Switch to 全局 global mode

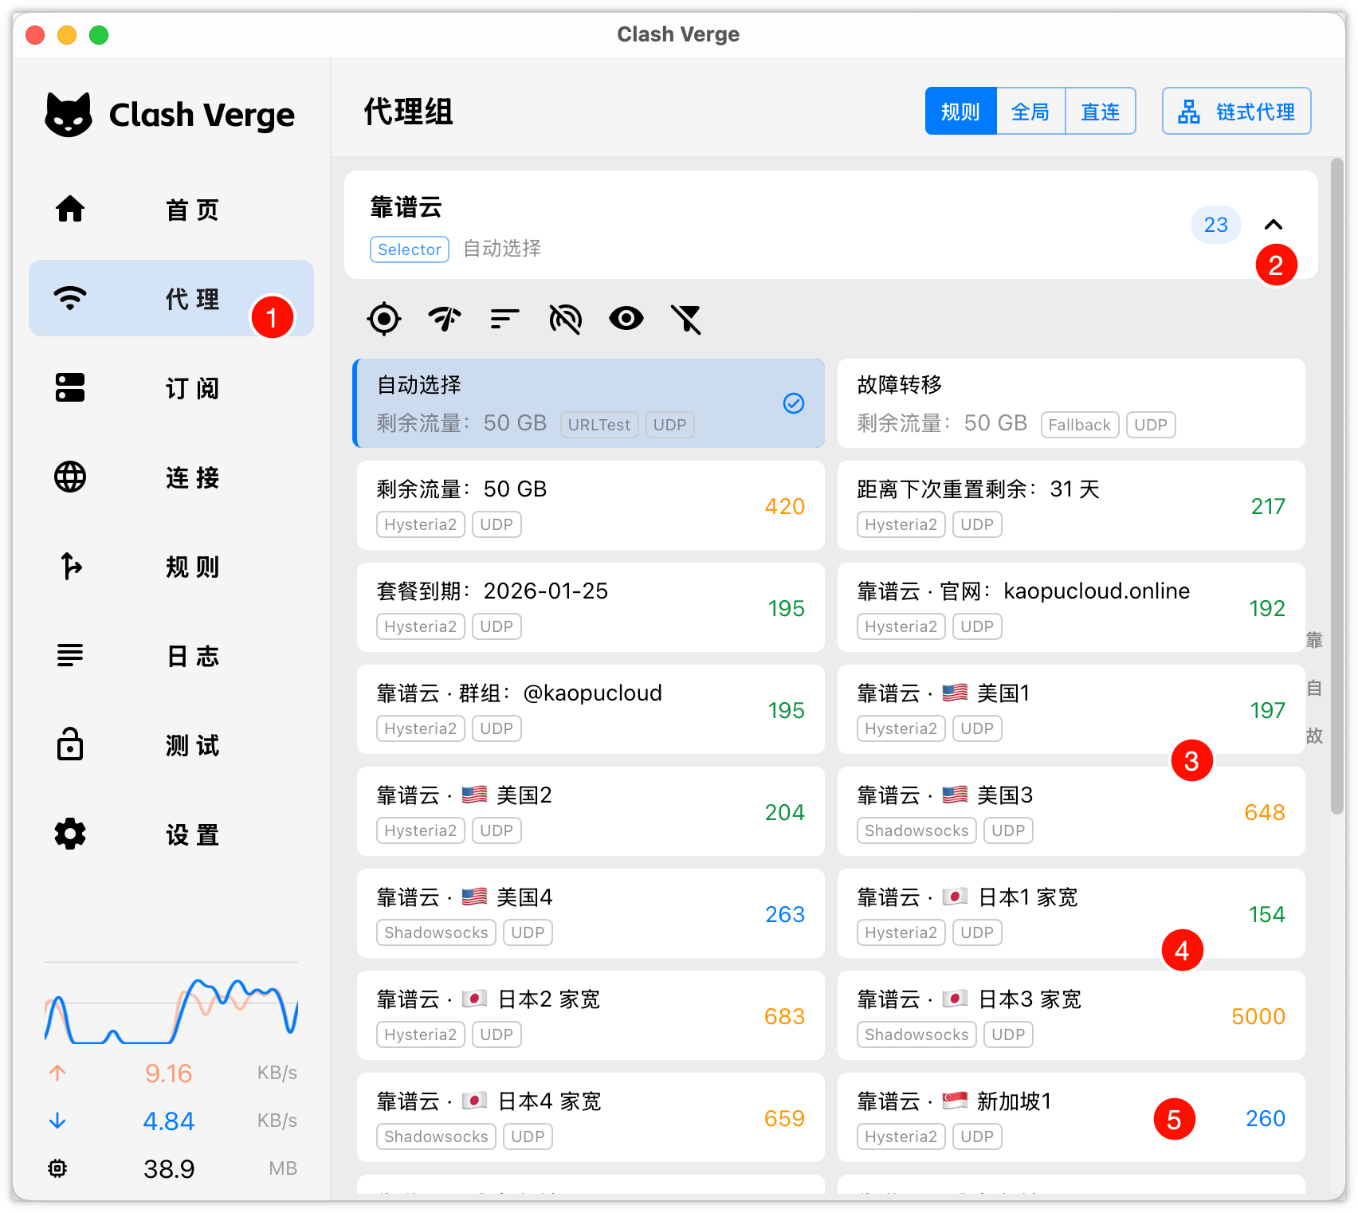(1030, 112)
